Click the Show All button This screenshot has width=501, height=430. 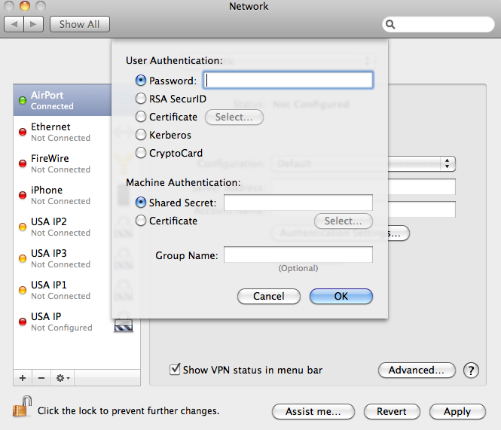click(x=80, y=24)
